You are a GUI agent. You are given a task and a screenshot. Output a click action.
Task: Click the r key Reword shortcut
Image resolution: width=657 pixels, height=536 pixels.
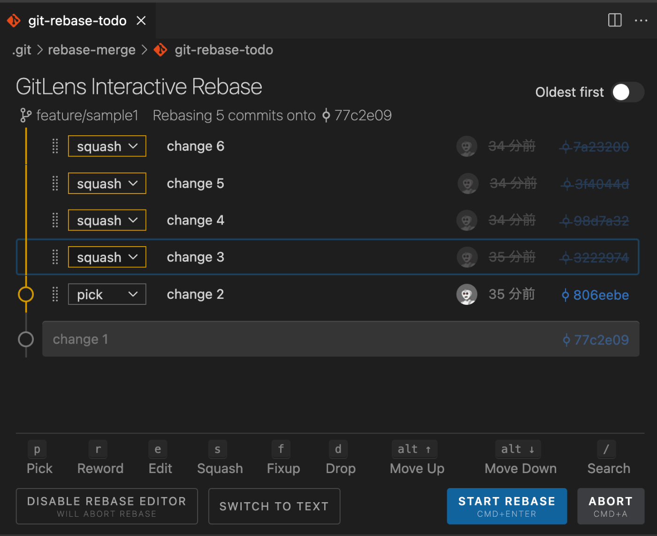[100, 458]
